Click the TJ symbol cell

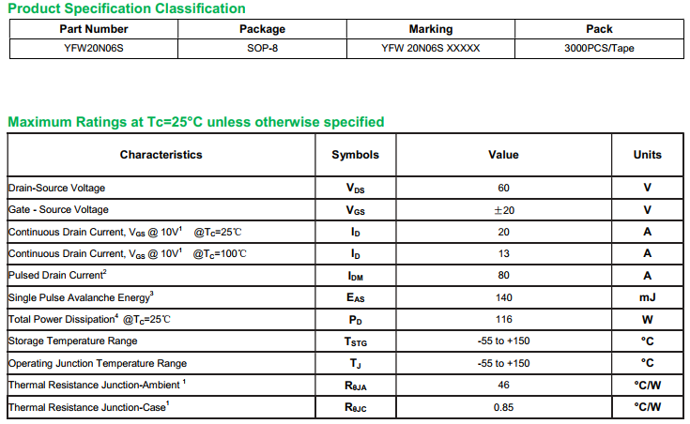356,363
